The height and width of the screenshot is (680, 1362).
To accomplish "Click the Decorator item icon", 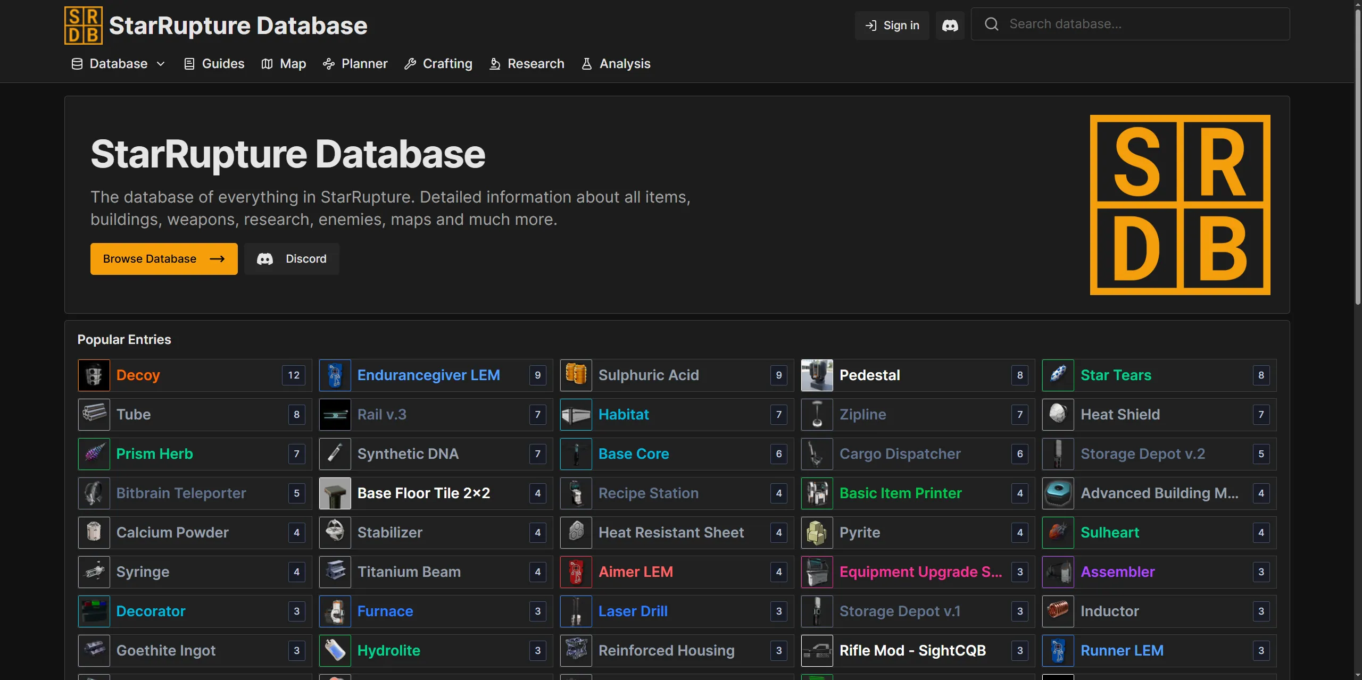I will [94, 611].
